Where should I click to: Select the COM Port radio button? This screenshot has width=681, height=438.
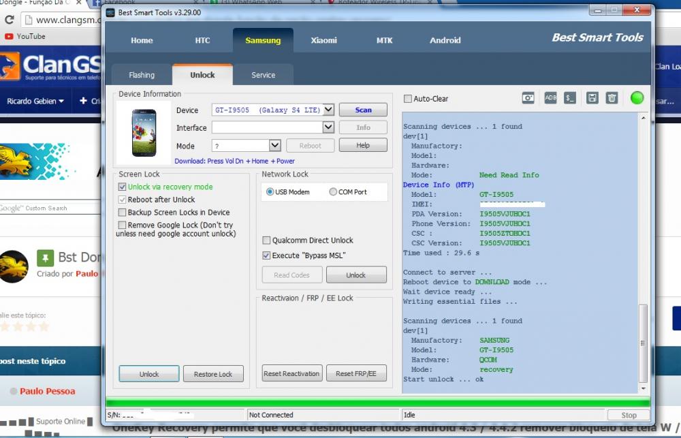click(x=333, y=191)
